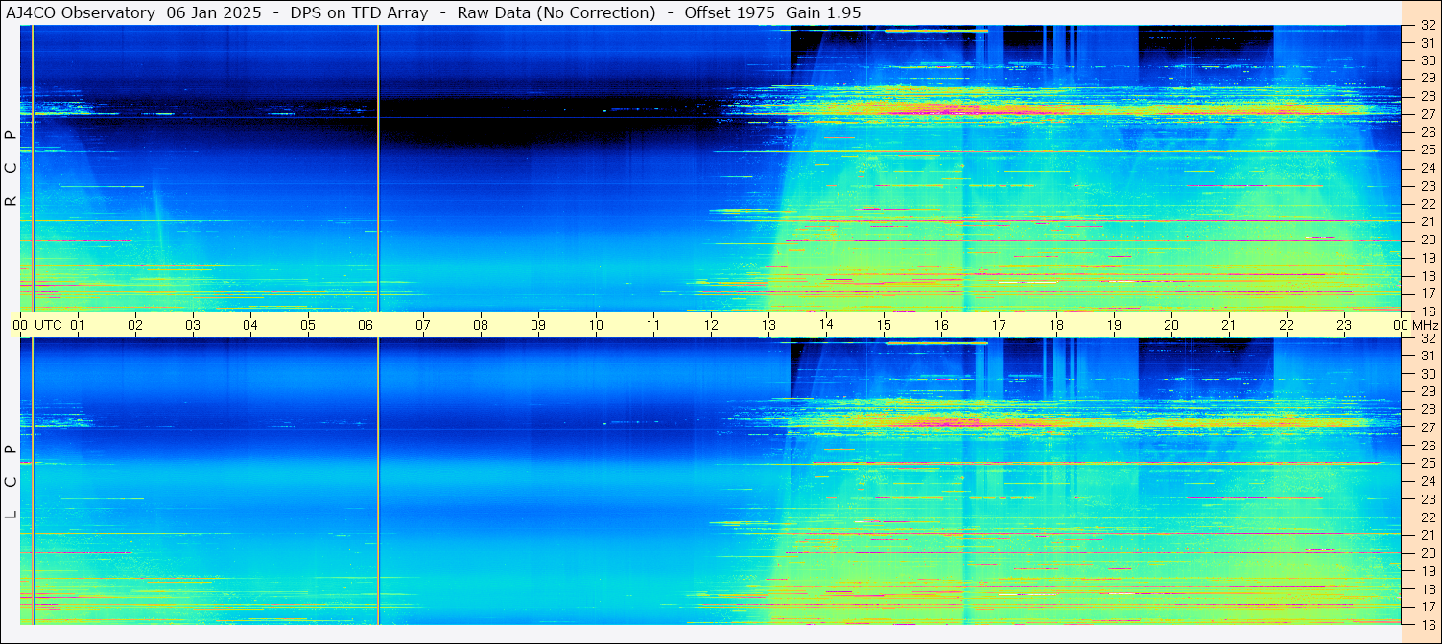Click the 09 hour tick label
This screenshot has height=644, width=1442.
[x=538, y=325]
